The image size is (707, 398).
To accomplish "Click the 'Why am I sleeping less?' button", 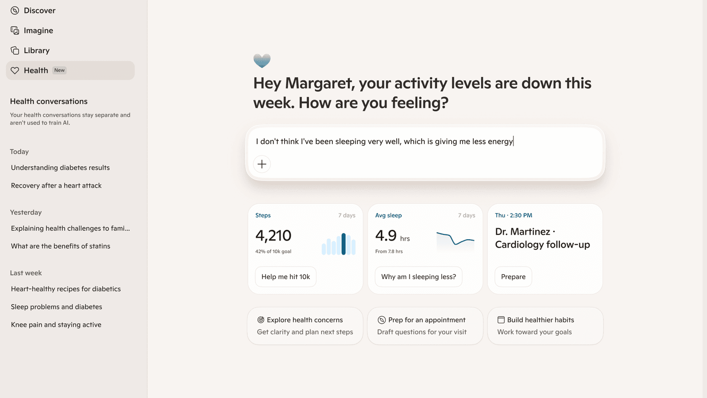I will click(x=418, y=276).
